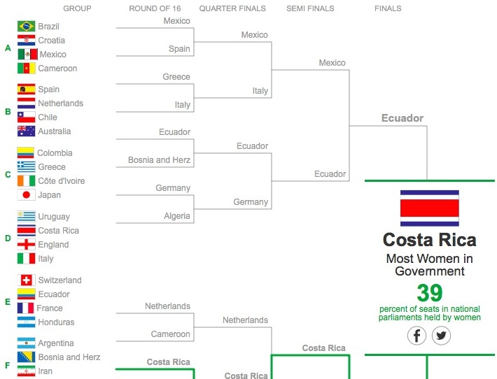497x379 pixels.
Task: Select Netherlands in Group B list
Action: 60,103
